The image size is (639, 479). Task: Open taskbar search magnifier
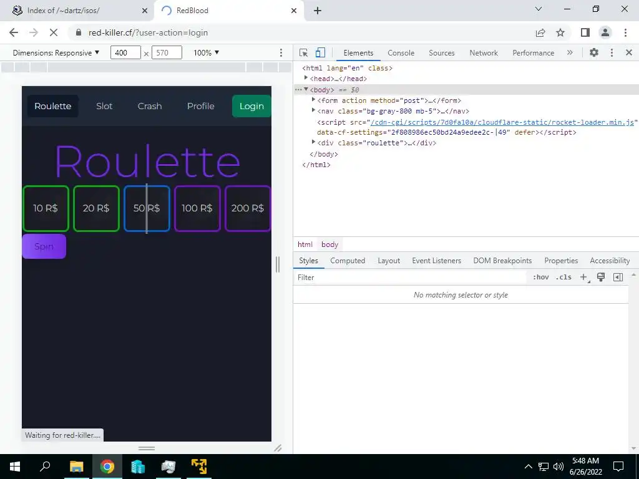click(45, 467)
